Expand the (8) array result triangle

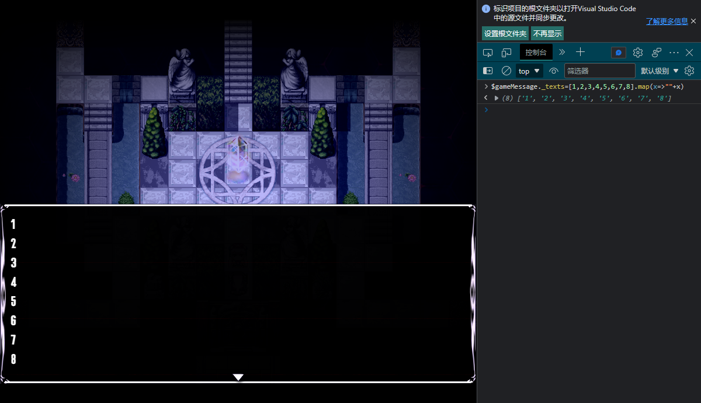(497, 98)
